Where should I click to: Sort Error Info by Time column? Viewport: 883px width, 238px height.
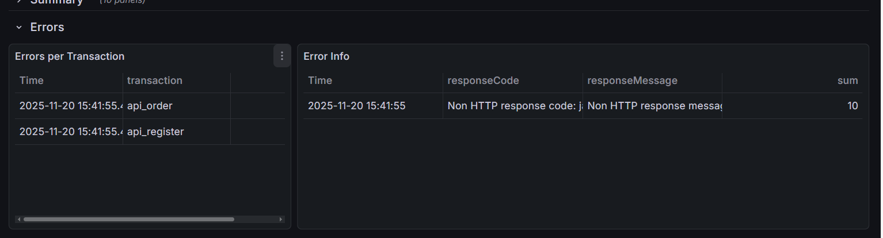tap(320, 80)
